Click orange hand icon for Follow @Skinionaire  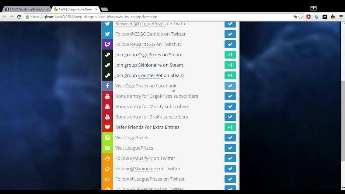tap(107, 169)
